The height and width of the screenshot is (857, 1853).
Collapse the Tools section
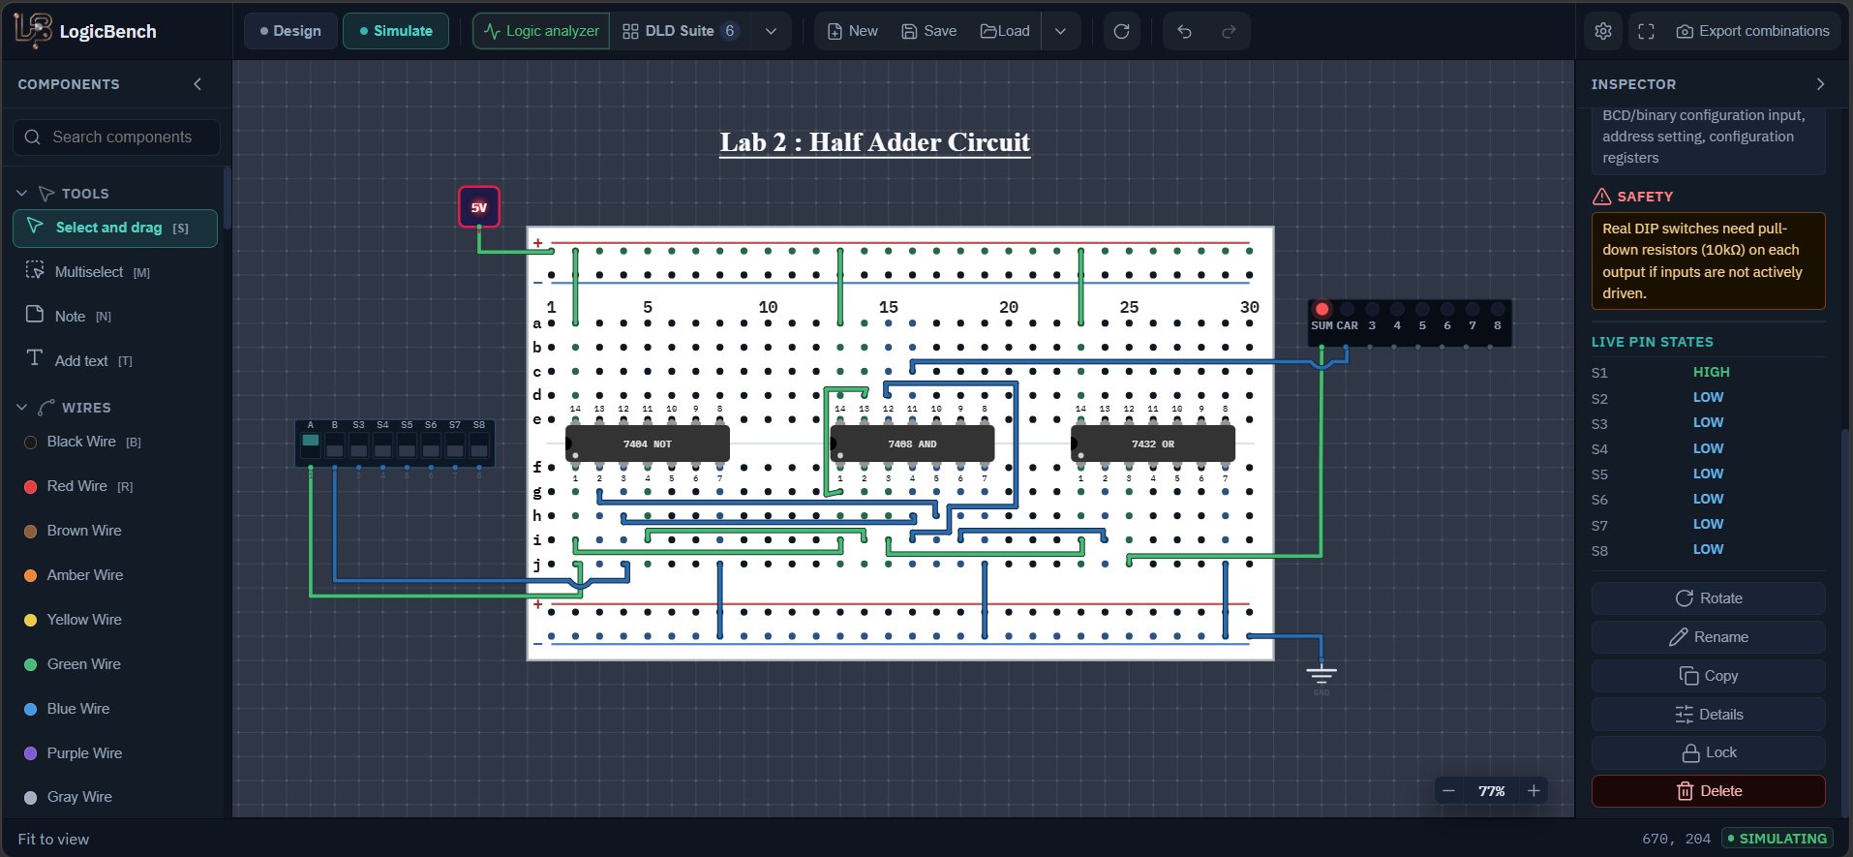pos(22,194)
